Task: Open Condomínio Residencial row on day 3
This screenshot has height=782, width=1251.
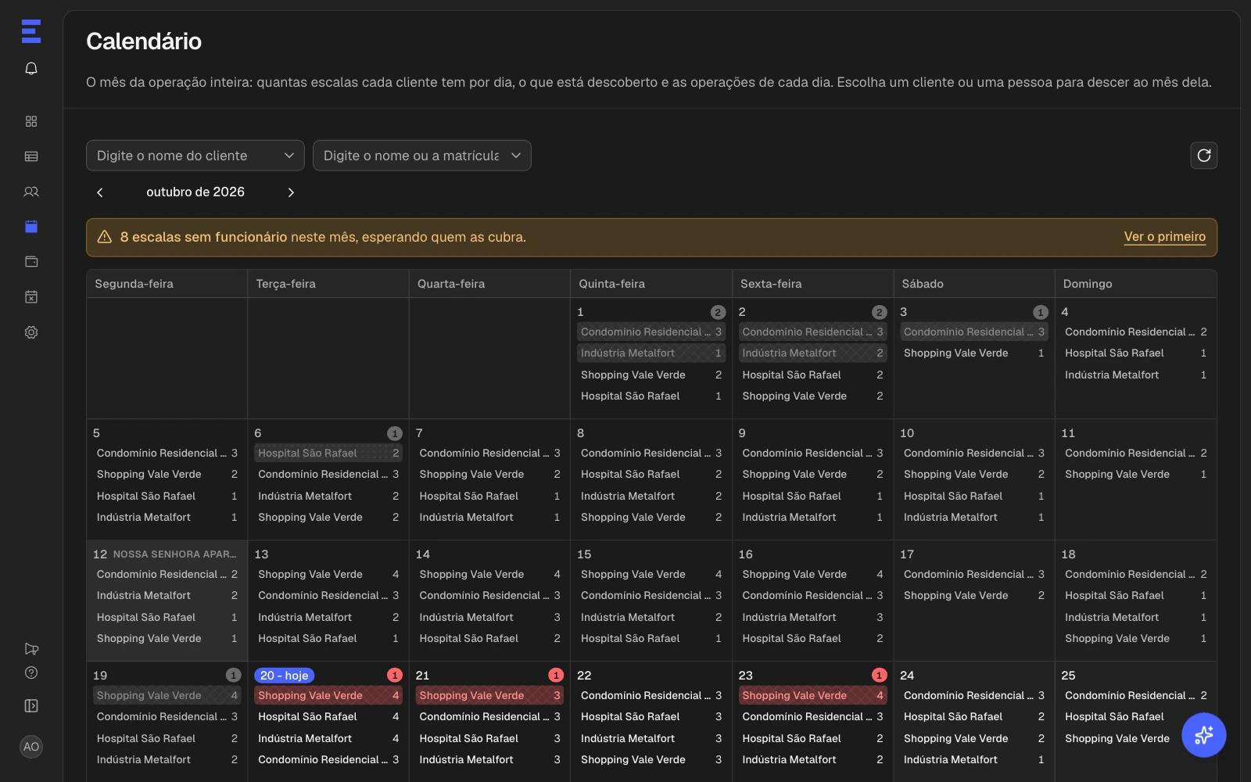Action: [x=974, y=332]
